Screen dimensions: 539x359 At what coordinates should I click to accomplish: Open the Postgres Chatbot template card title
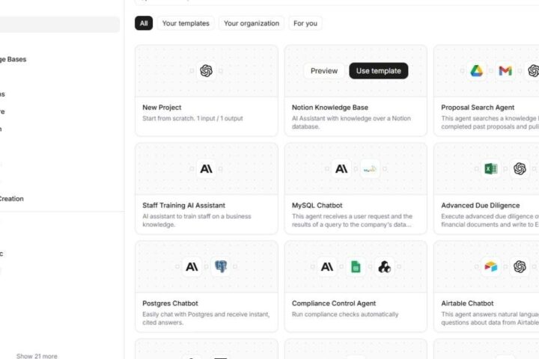click(170, 304)
